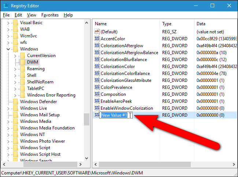The height and width of the screenshot is (177, 238).
Task: Click the CurrentVersion folder icon
Action: pyautogui.click(x=22, y=56)
